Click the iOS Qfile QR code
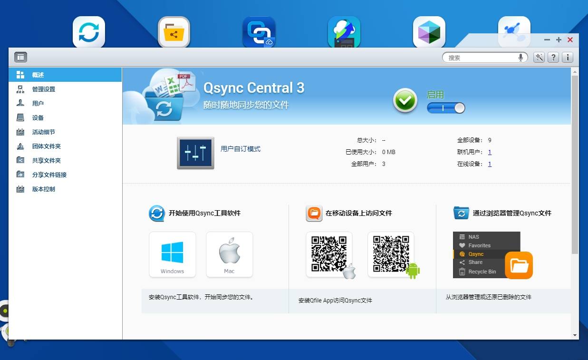 329,254
